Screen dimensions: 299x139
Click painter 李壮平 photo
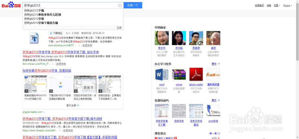click(162, 38)
